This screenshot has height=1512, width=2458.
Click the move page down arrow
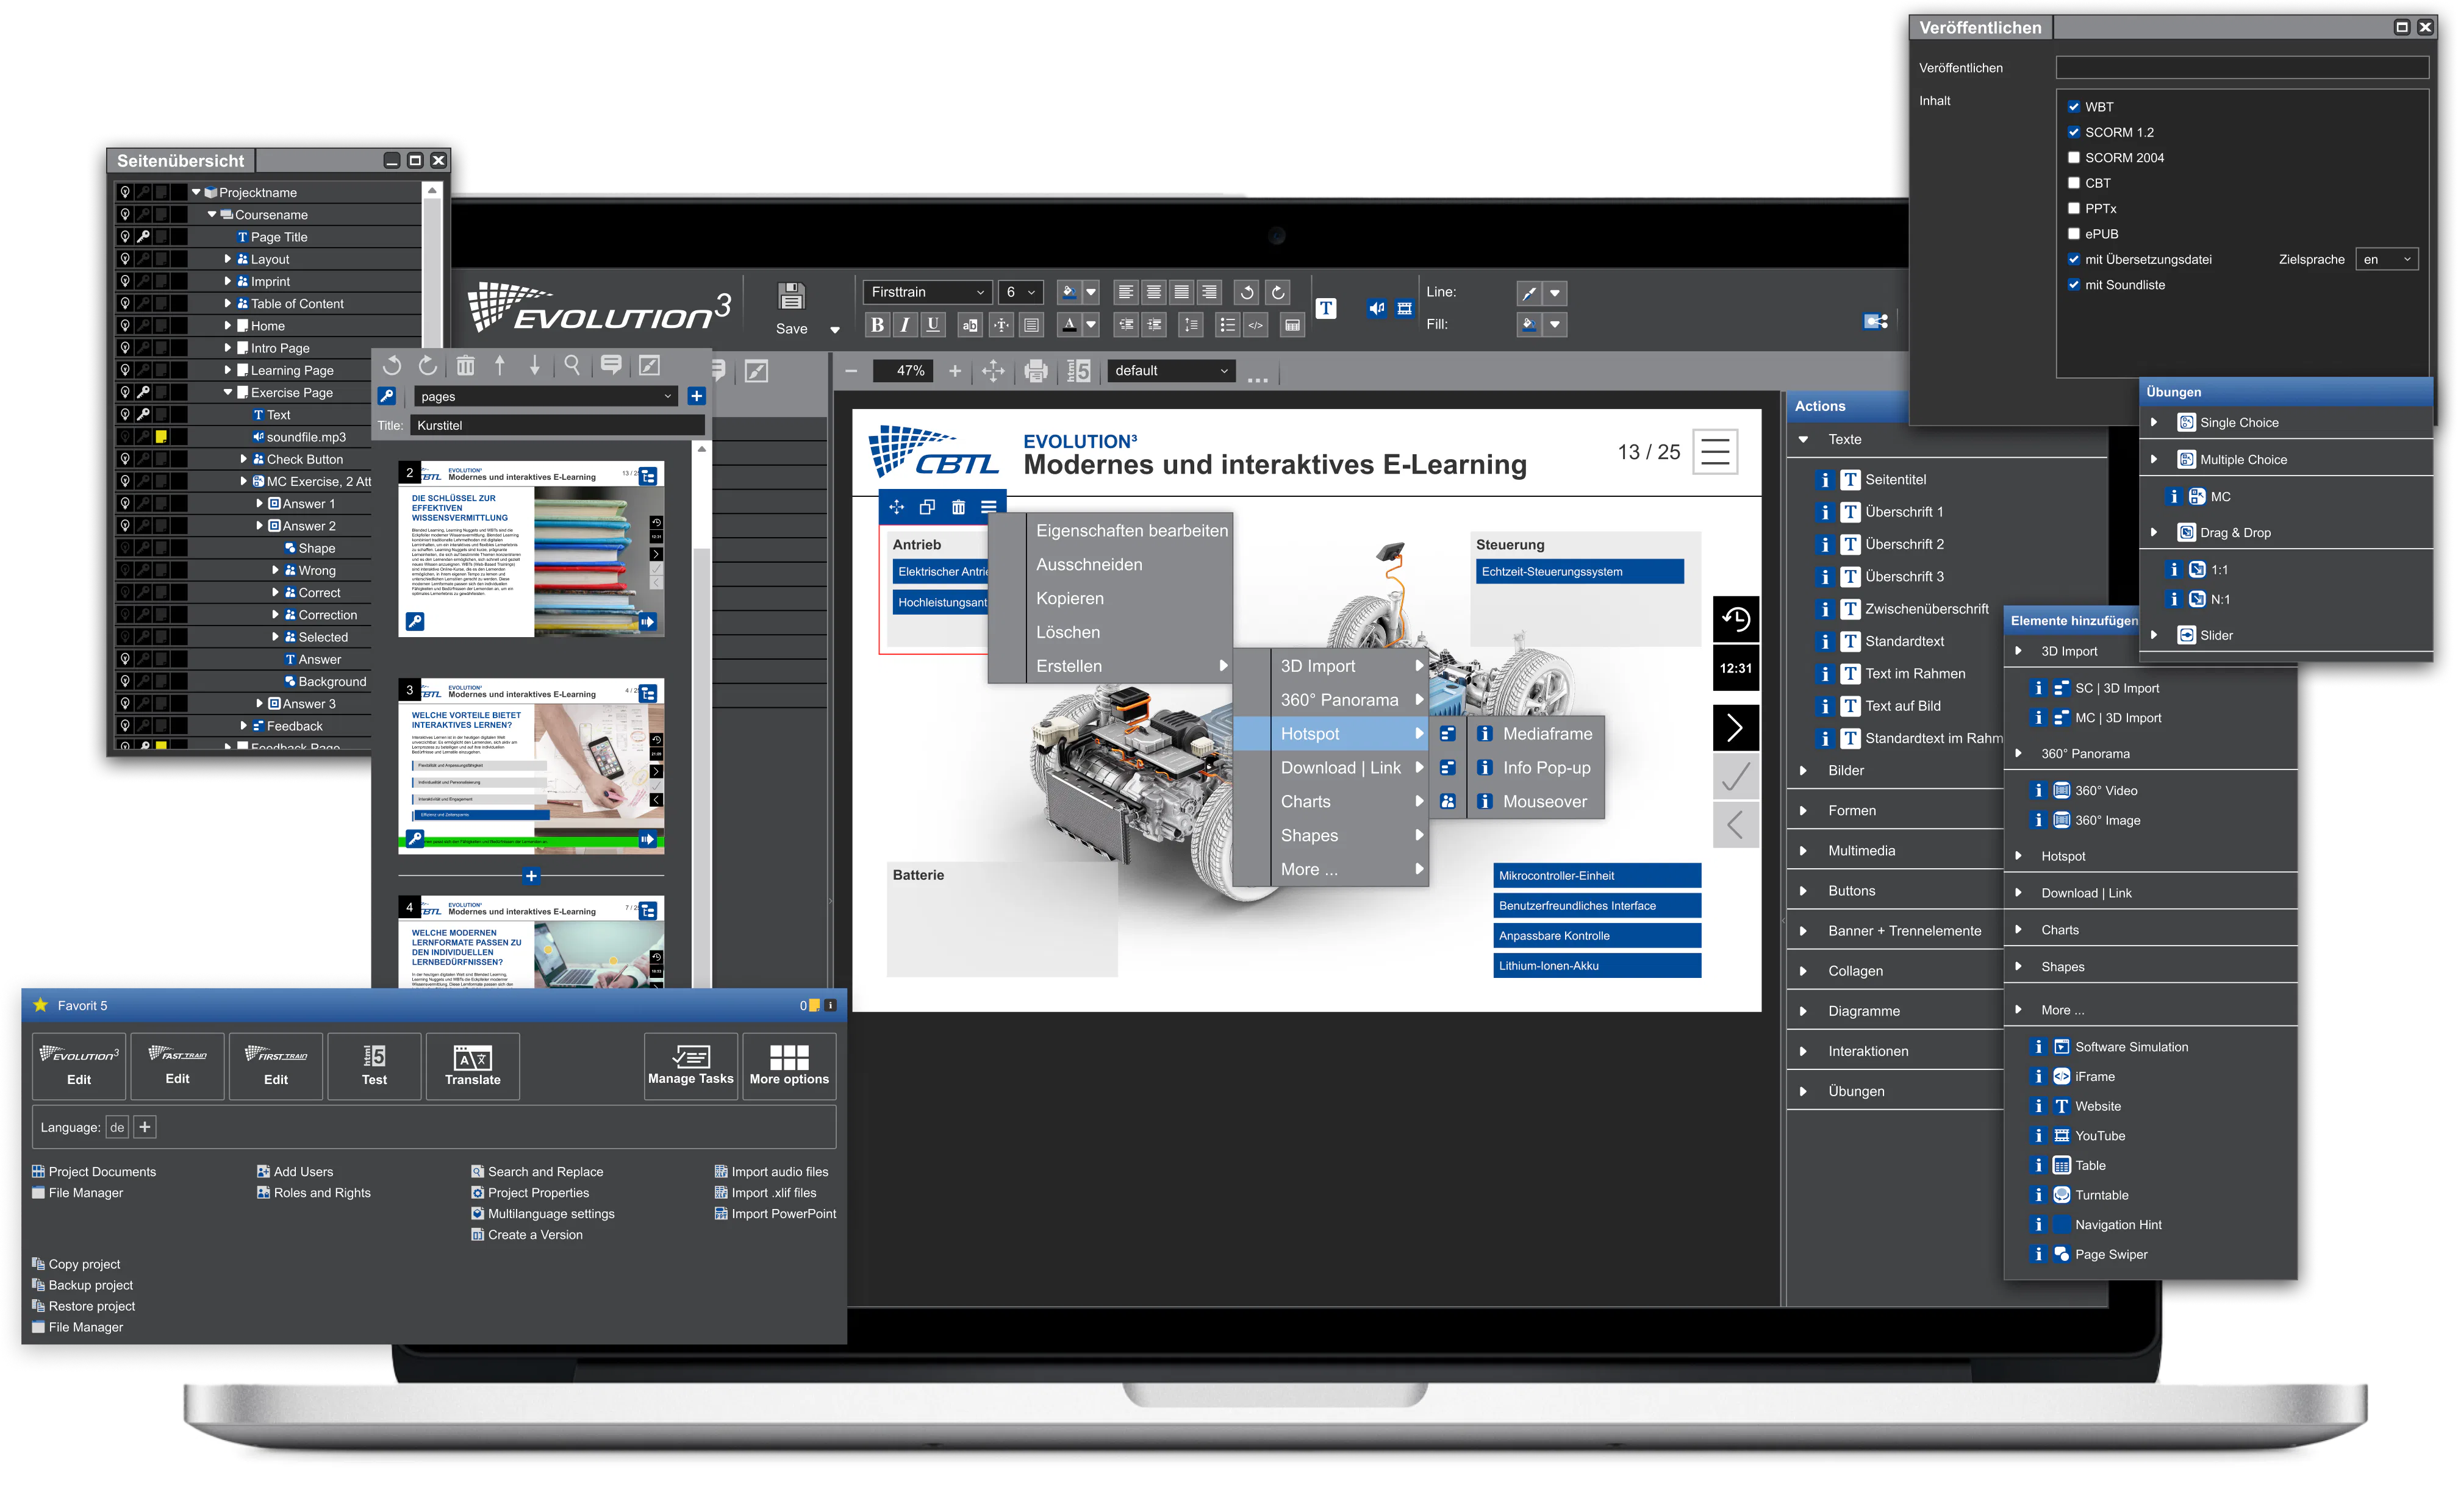point(536,365)
